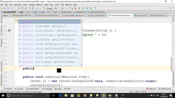
Task: Click the Synchronize toolbar icon
Action: [x=8, y=8]
